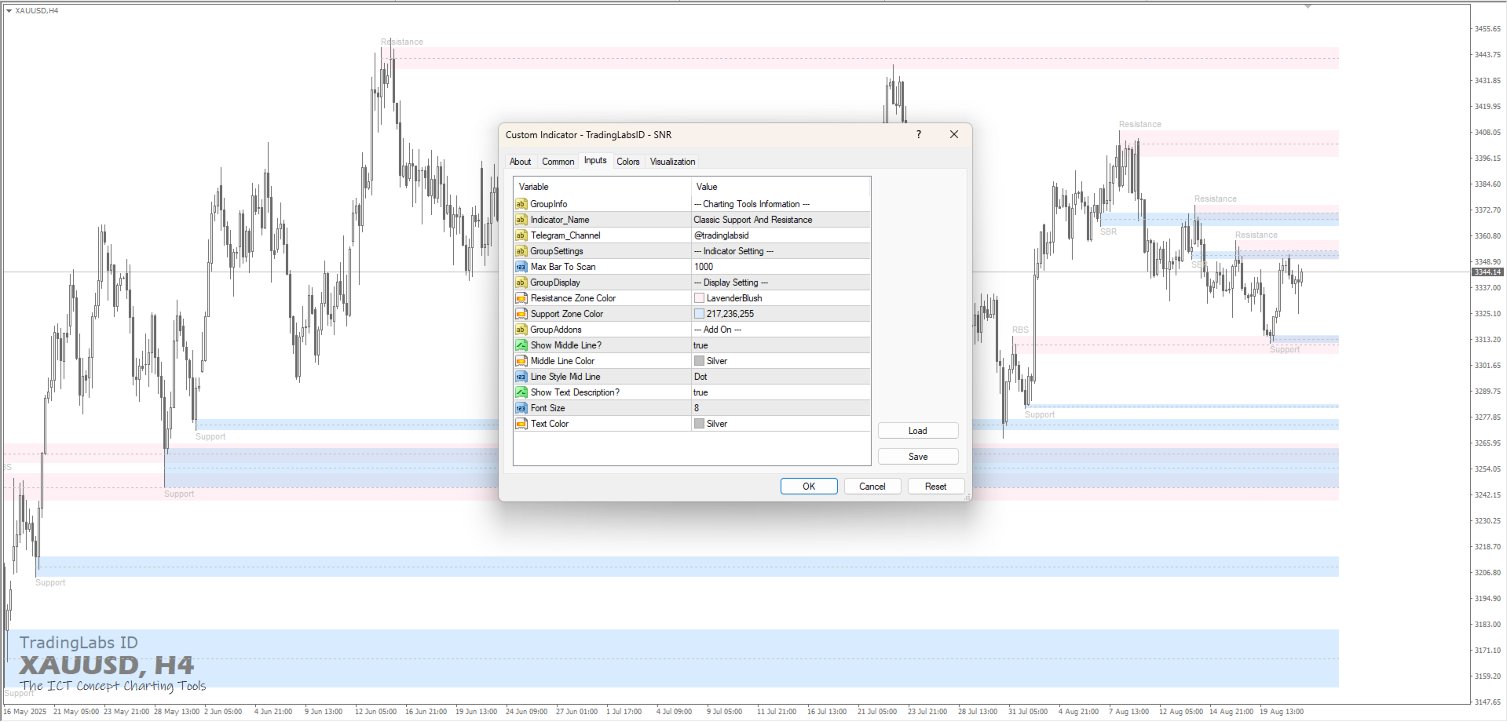Click the GroupAddons string icon
The width and height of the screenshot is (1507, 722).
coord(521,330)
